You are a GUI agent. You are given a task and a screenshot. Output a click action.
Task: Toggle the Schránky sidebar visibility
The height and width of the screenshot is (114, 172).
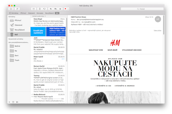coord(14,13)
